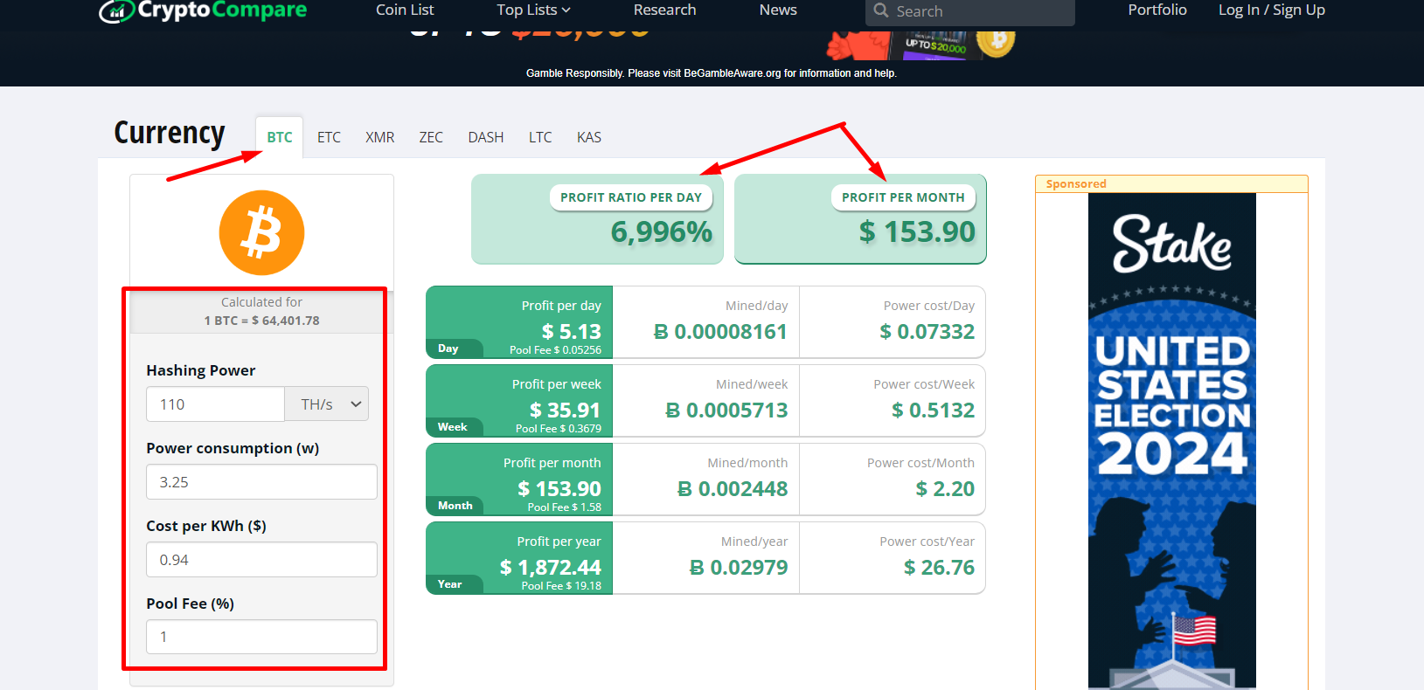The image size is (1424, 690).
Task: Open the Portfolio link
Action: point(1157,10)
